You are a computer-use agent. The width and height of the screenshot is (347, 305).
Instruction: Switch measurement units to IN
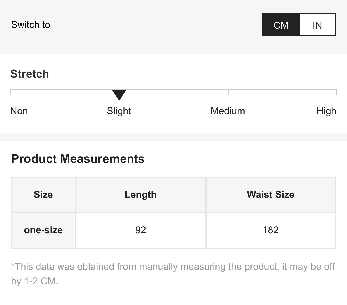(x=317, y=25)
